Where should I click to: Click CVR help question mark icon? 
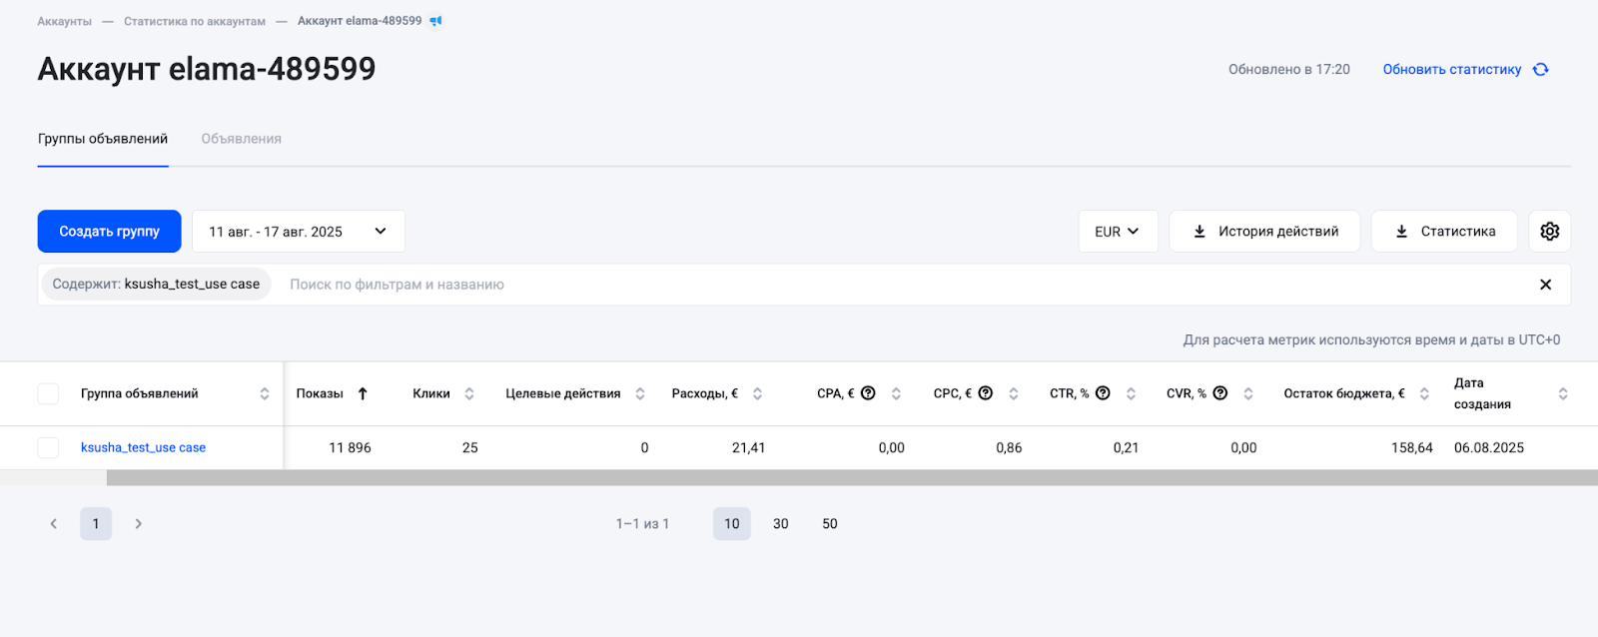[x=1219, y=393]
